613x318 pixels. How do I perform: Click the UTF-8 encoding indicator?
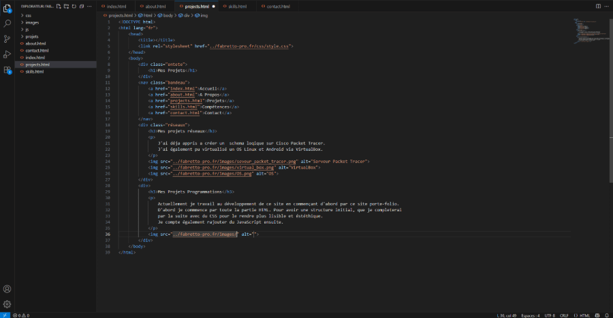[550, 315]
